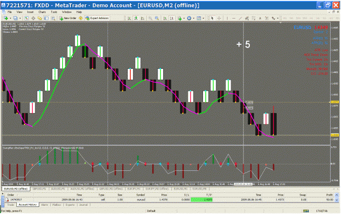
Task: Click the Indicators list icon
Action: coord(180,18)
